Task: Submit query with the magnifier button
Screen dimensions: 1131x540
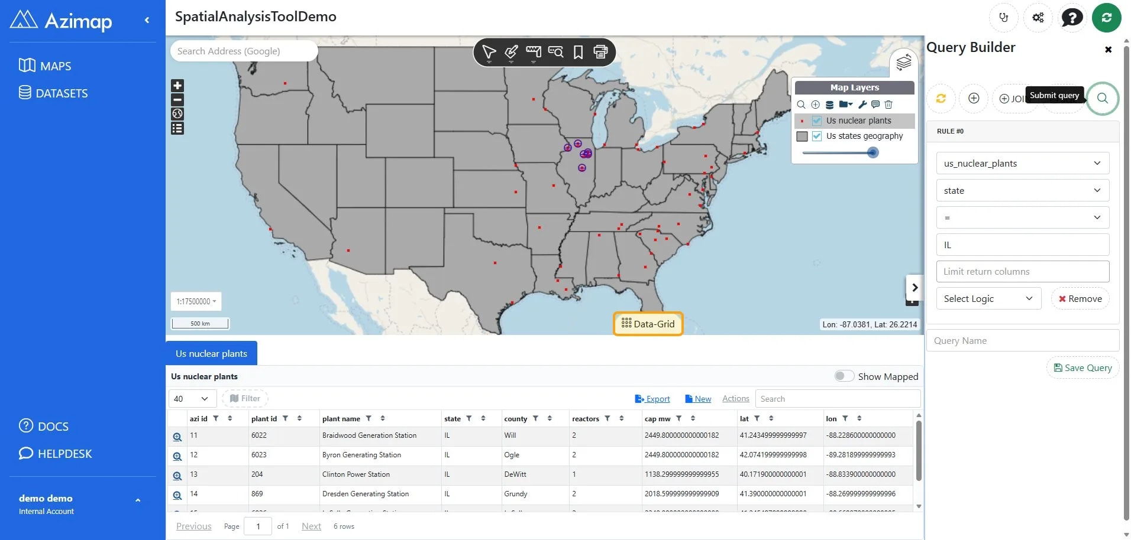Action: point(1102,98)
